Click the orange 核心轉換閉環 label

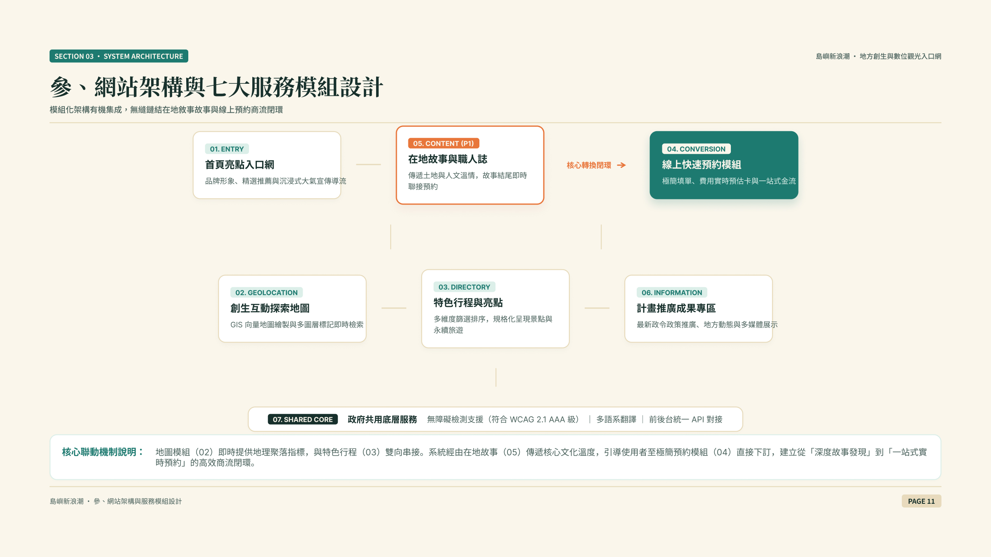(589, 165)
